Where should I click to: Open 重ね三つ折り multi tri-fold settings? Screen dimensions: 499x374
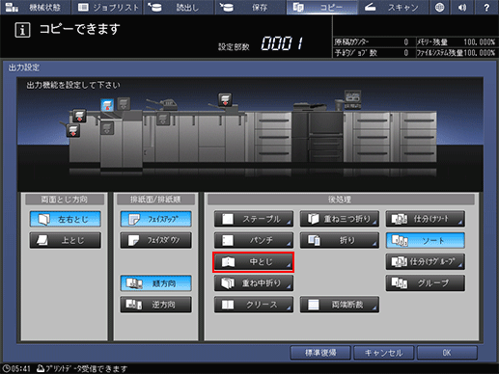(x=340, y=219)
